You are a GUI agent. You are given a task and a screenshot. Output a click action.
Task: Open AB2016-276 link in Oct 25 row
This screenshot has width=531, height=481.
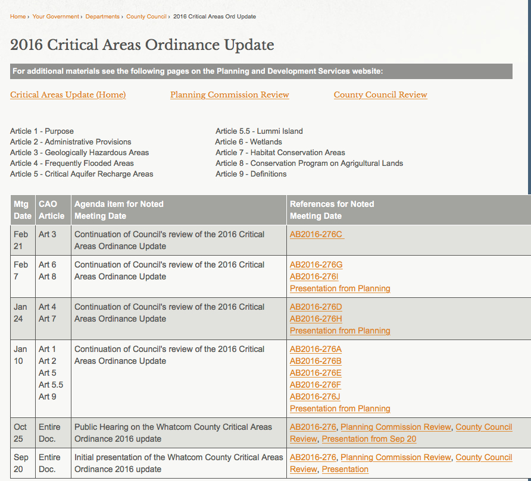[x=313, y=427]
